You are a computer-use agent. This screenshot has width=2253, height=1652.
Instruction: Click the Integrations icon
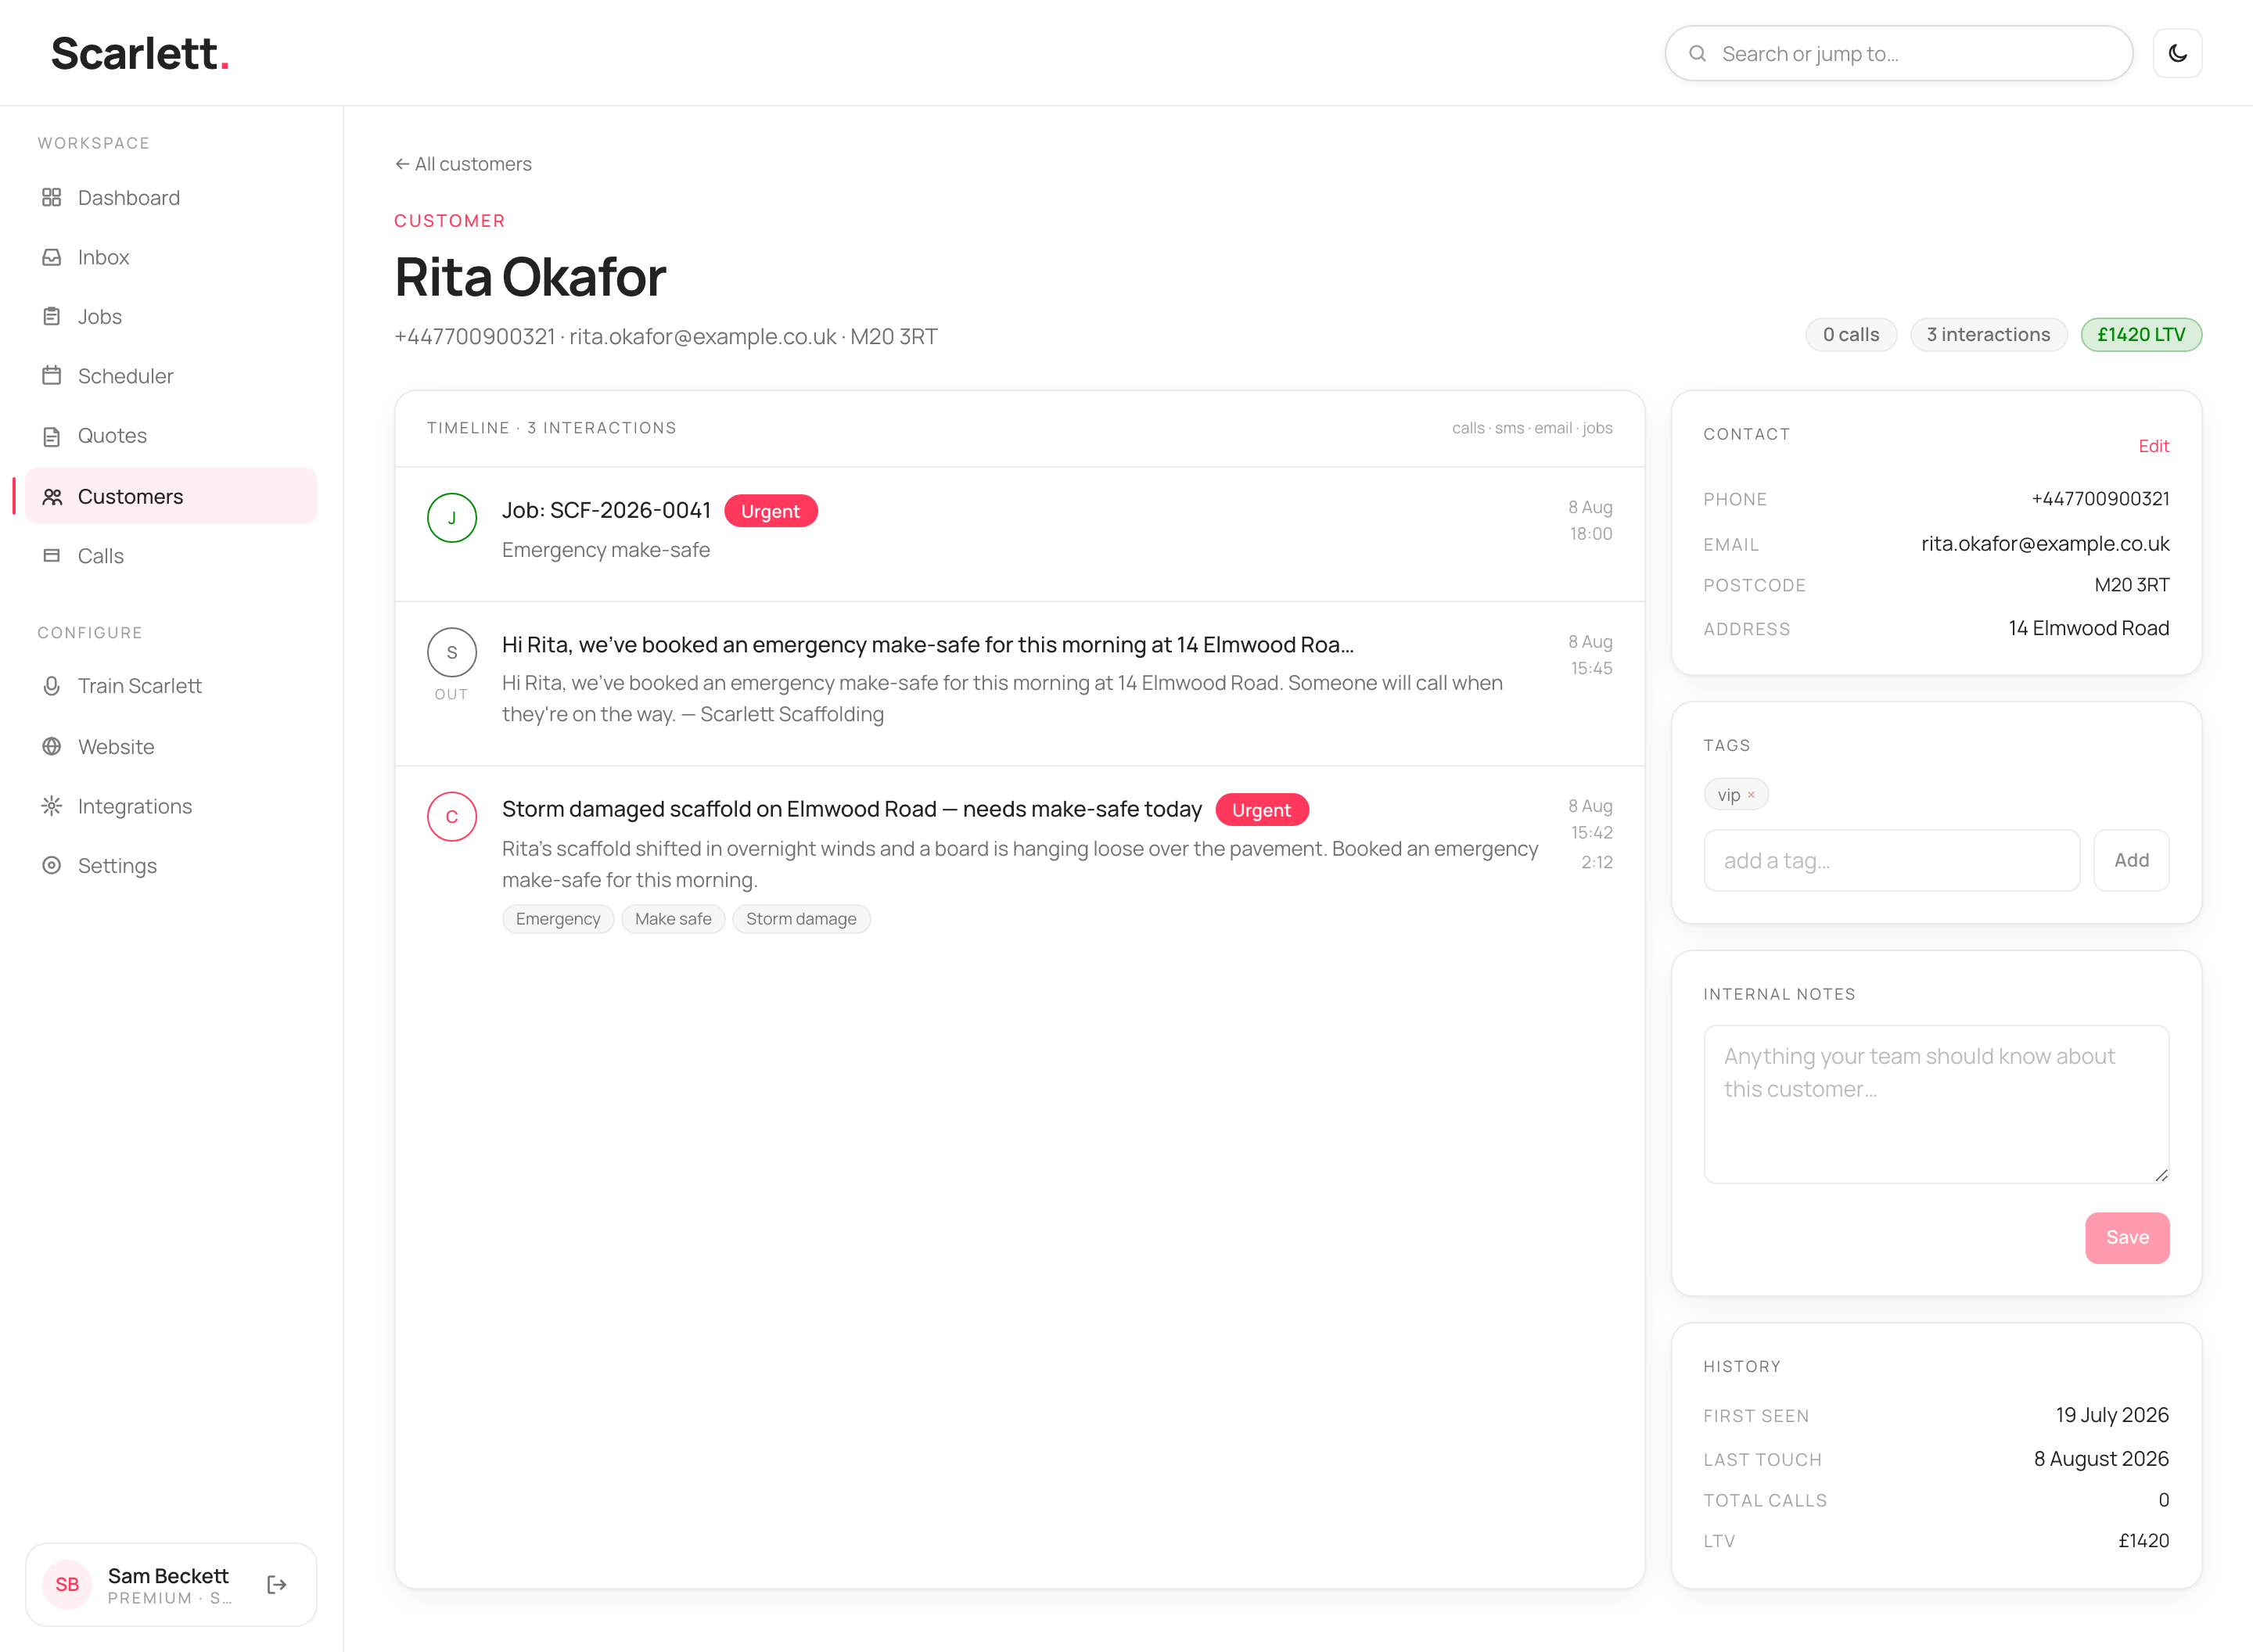52,806
